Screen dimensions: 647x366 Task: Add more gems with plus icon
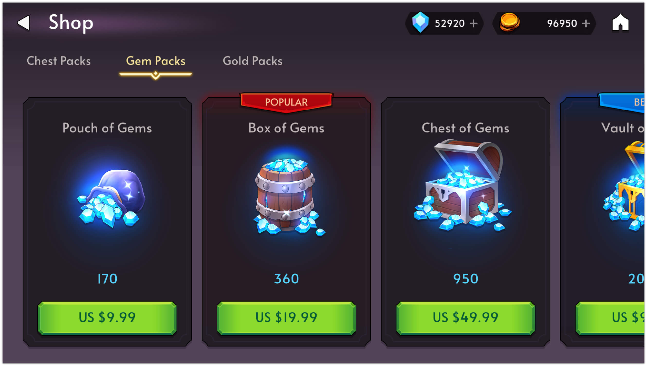pos(473,23)
